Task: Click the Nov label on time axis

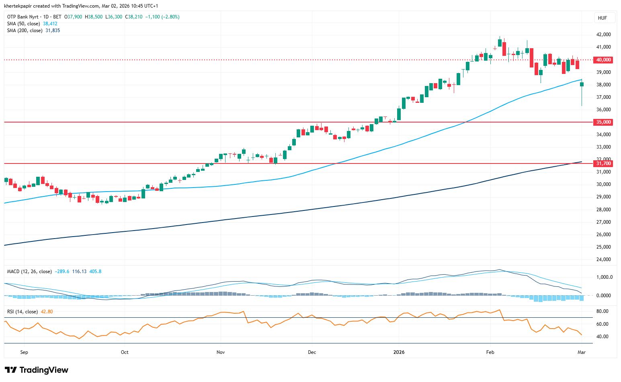Action: pos(221,352)
